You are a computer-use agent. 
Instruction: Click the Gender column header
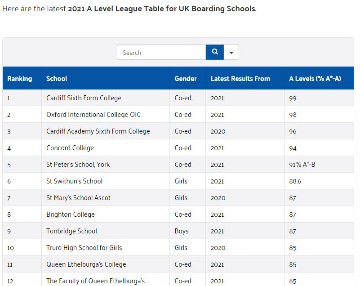tap(186, 79)
